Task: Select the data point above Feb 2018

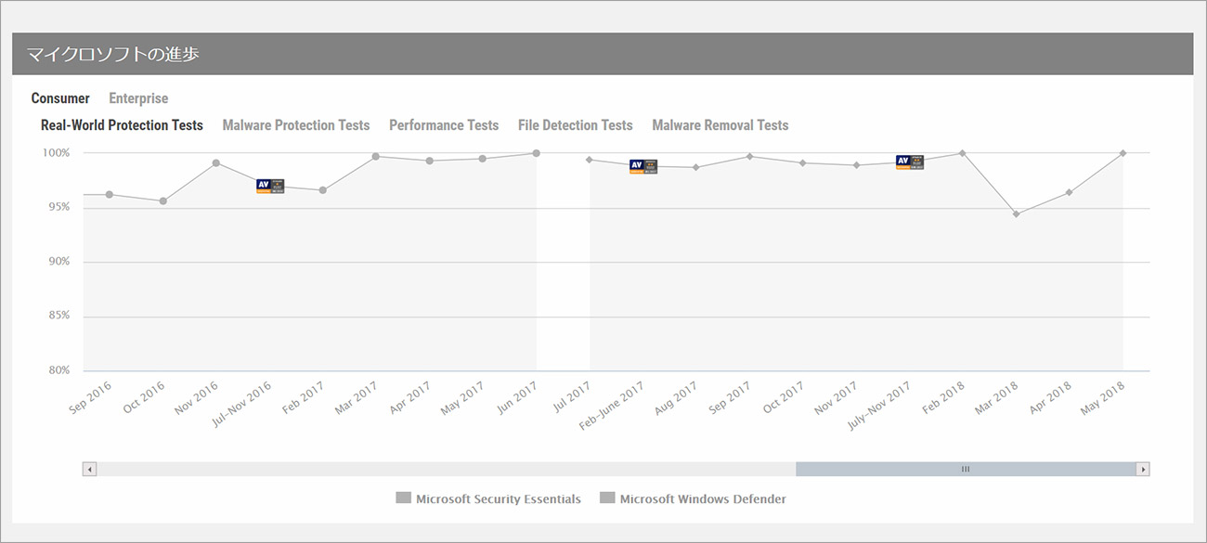Action: tap(963, 153)
